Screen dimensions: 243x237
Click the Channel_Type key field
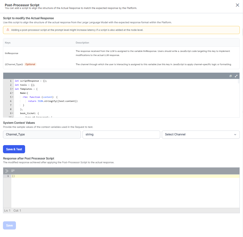(42, 135)
